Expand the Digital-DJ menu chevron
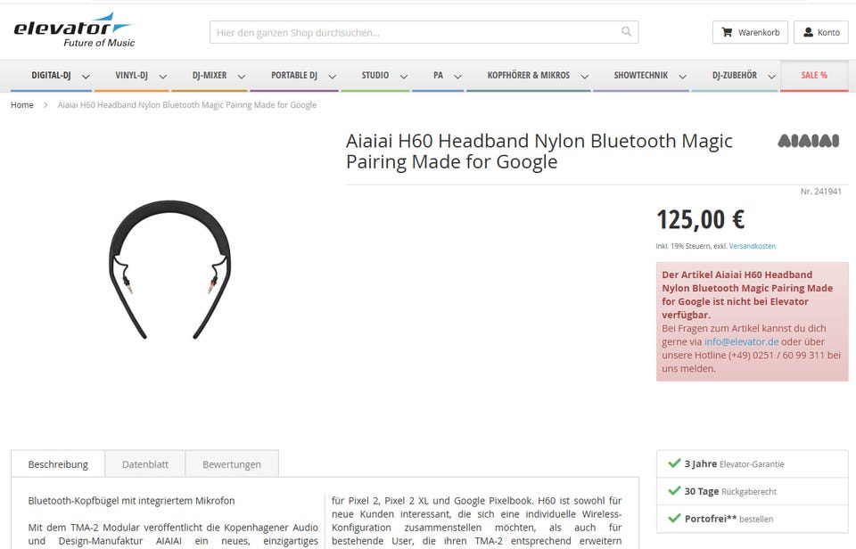The image size is (856, 549). [x=86, y=77]
